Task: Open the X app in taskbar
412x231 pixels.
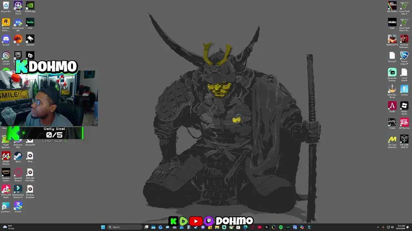Action: [267, 227]
